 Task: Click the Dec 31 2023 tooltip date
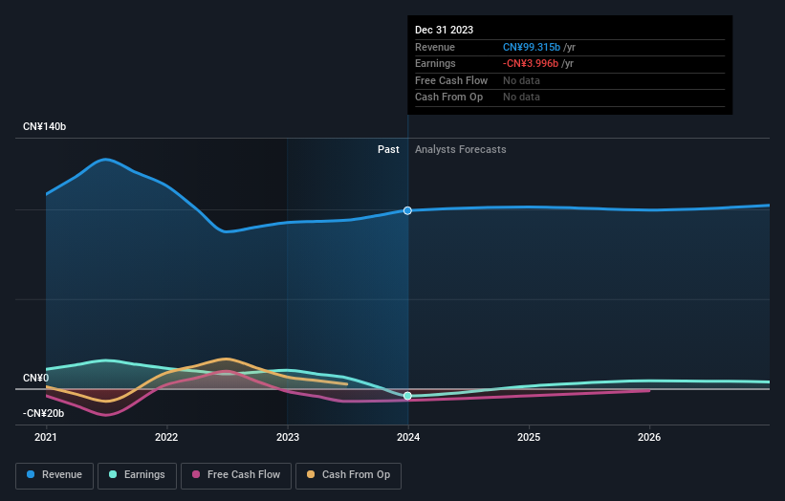point(444,30)
